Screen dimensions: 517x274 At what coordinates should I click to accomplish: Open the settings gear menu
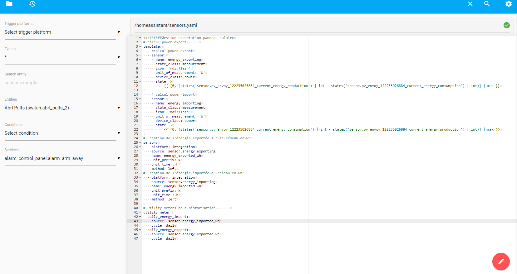coord(509,4)
